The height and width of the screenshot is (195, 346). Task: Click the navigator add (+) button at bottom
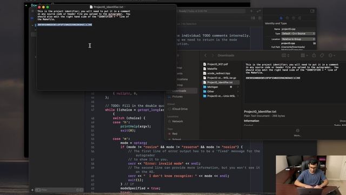pos(32,190)
